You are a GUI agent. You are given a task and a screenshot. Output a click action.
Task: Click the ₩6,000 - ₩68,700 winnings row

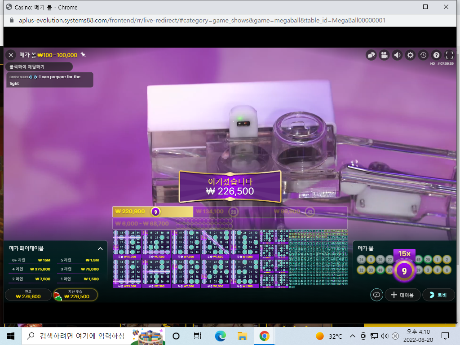tap(230, 224)
